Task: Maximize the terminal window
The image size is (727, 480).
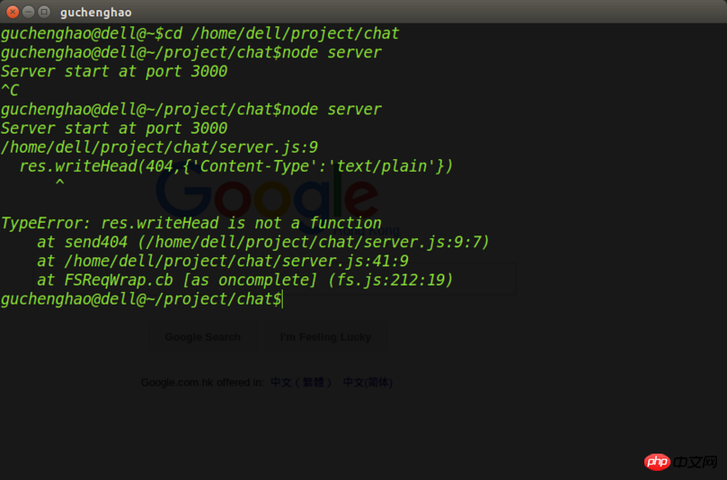Action: pyautogui.click(x=43, y=12)
